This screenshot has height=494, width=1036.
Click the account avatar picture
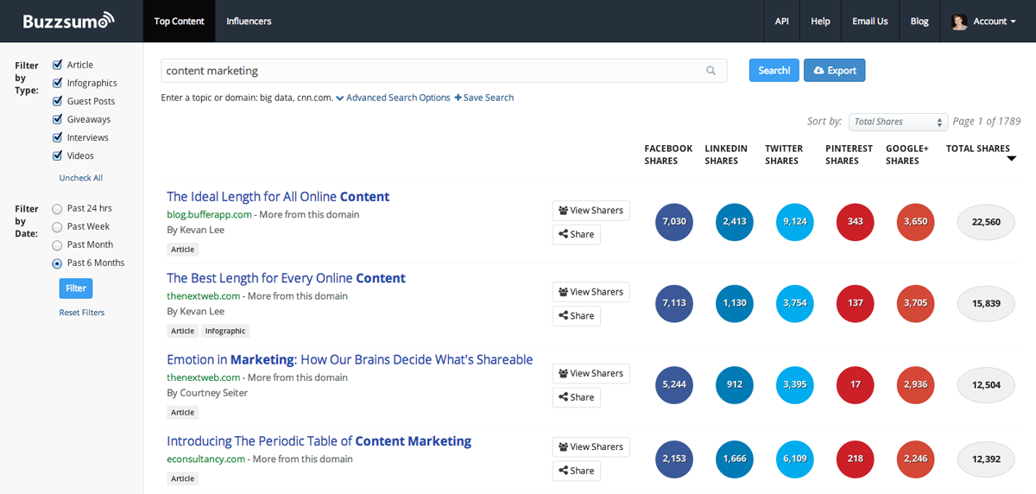(959, 22)
